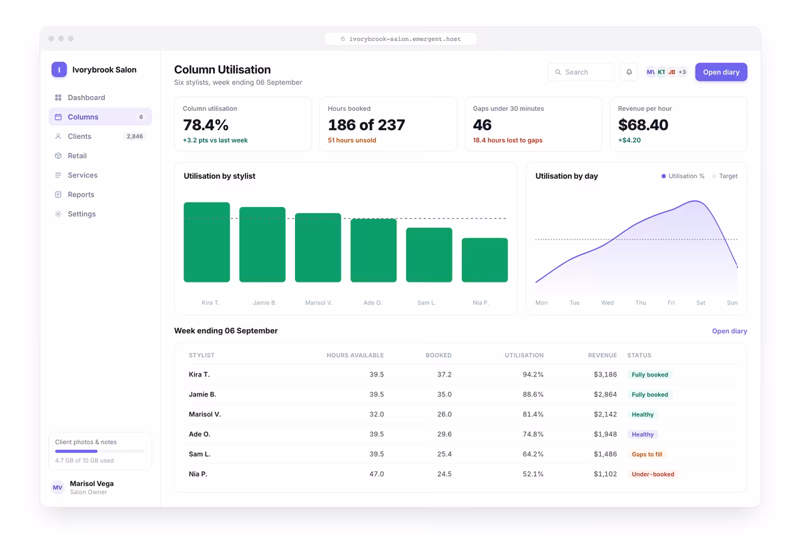Click the JB avatar in header

672,72
